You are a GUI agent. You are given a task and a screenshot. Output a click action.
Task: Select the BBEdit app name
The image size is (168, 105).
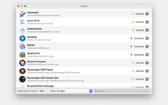[x=31, y=45]
